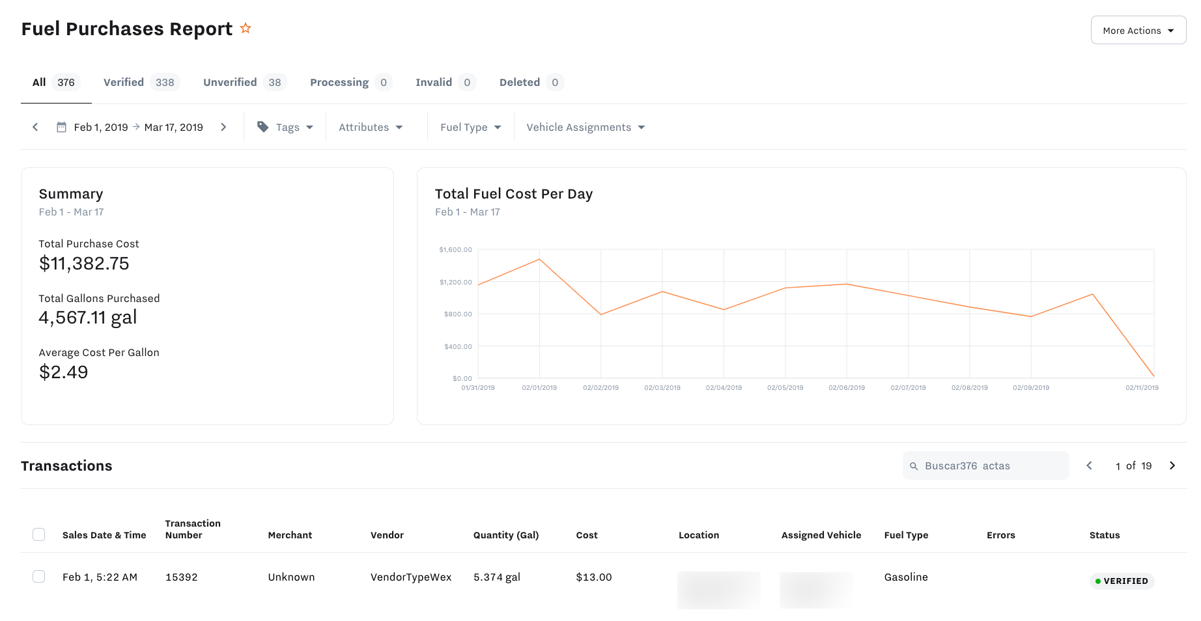Sort by Transaction Number column header
This screenshot has width=1201, height=621.
point(193,529)
